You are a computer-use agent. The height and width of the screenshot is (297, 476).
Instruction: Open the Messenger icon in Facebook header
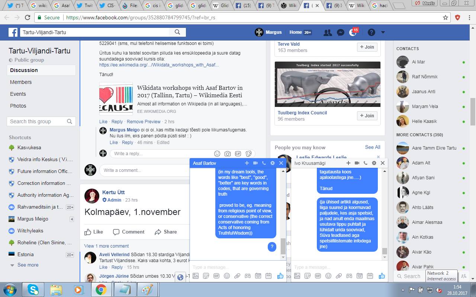point(340,32)
